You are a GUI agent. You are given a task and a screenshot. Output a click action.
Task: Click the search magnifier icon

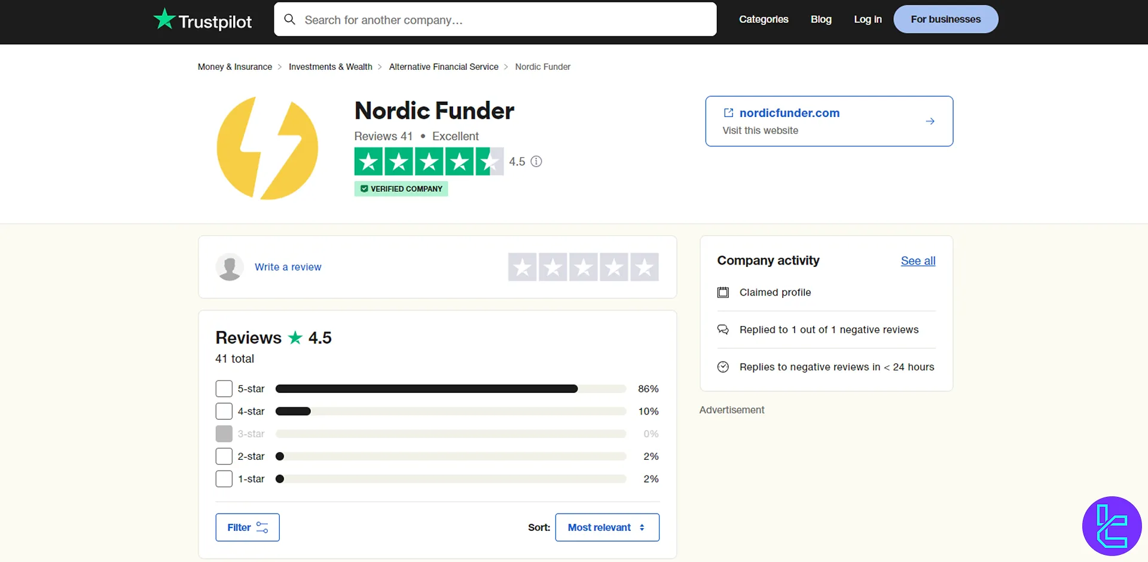click(x=289, y=19)
